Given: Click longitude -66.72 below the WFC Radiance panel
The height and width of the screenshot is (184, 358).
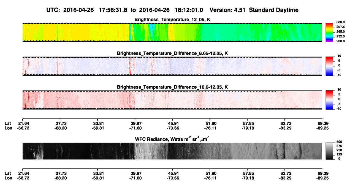Looking at the screenshot, I should click(23, 178).
